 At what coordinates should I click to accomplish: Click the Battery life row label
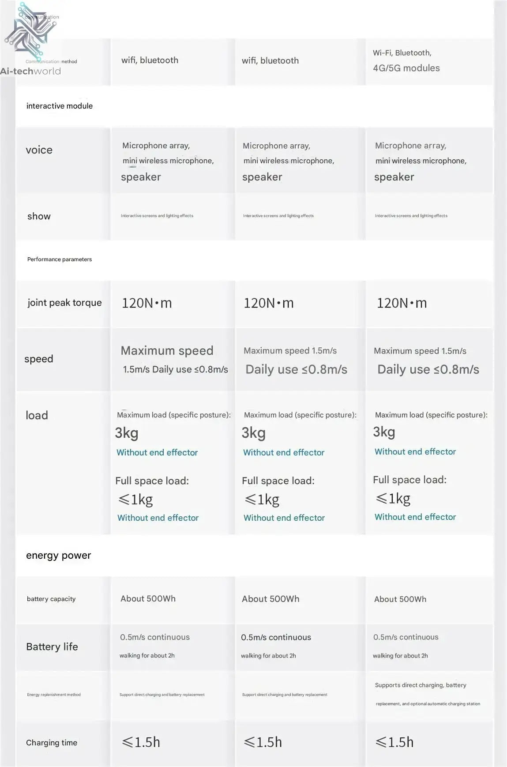pyautogui.click(x=52, y=647)
